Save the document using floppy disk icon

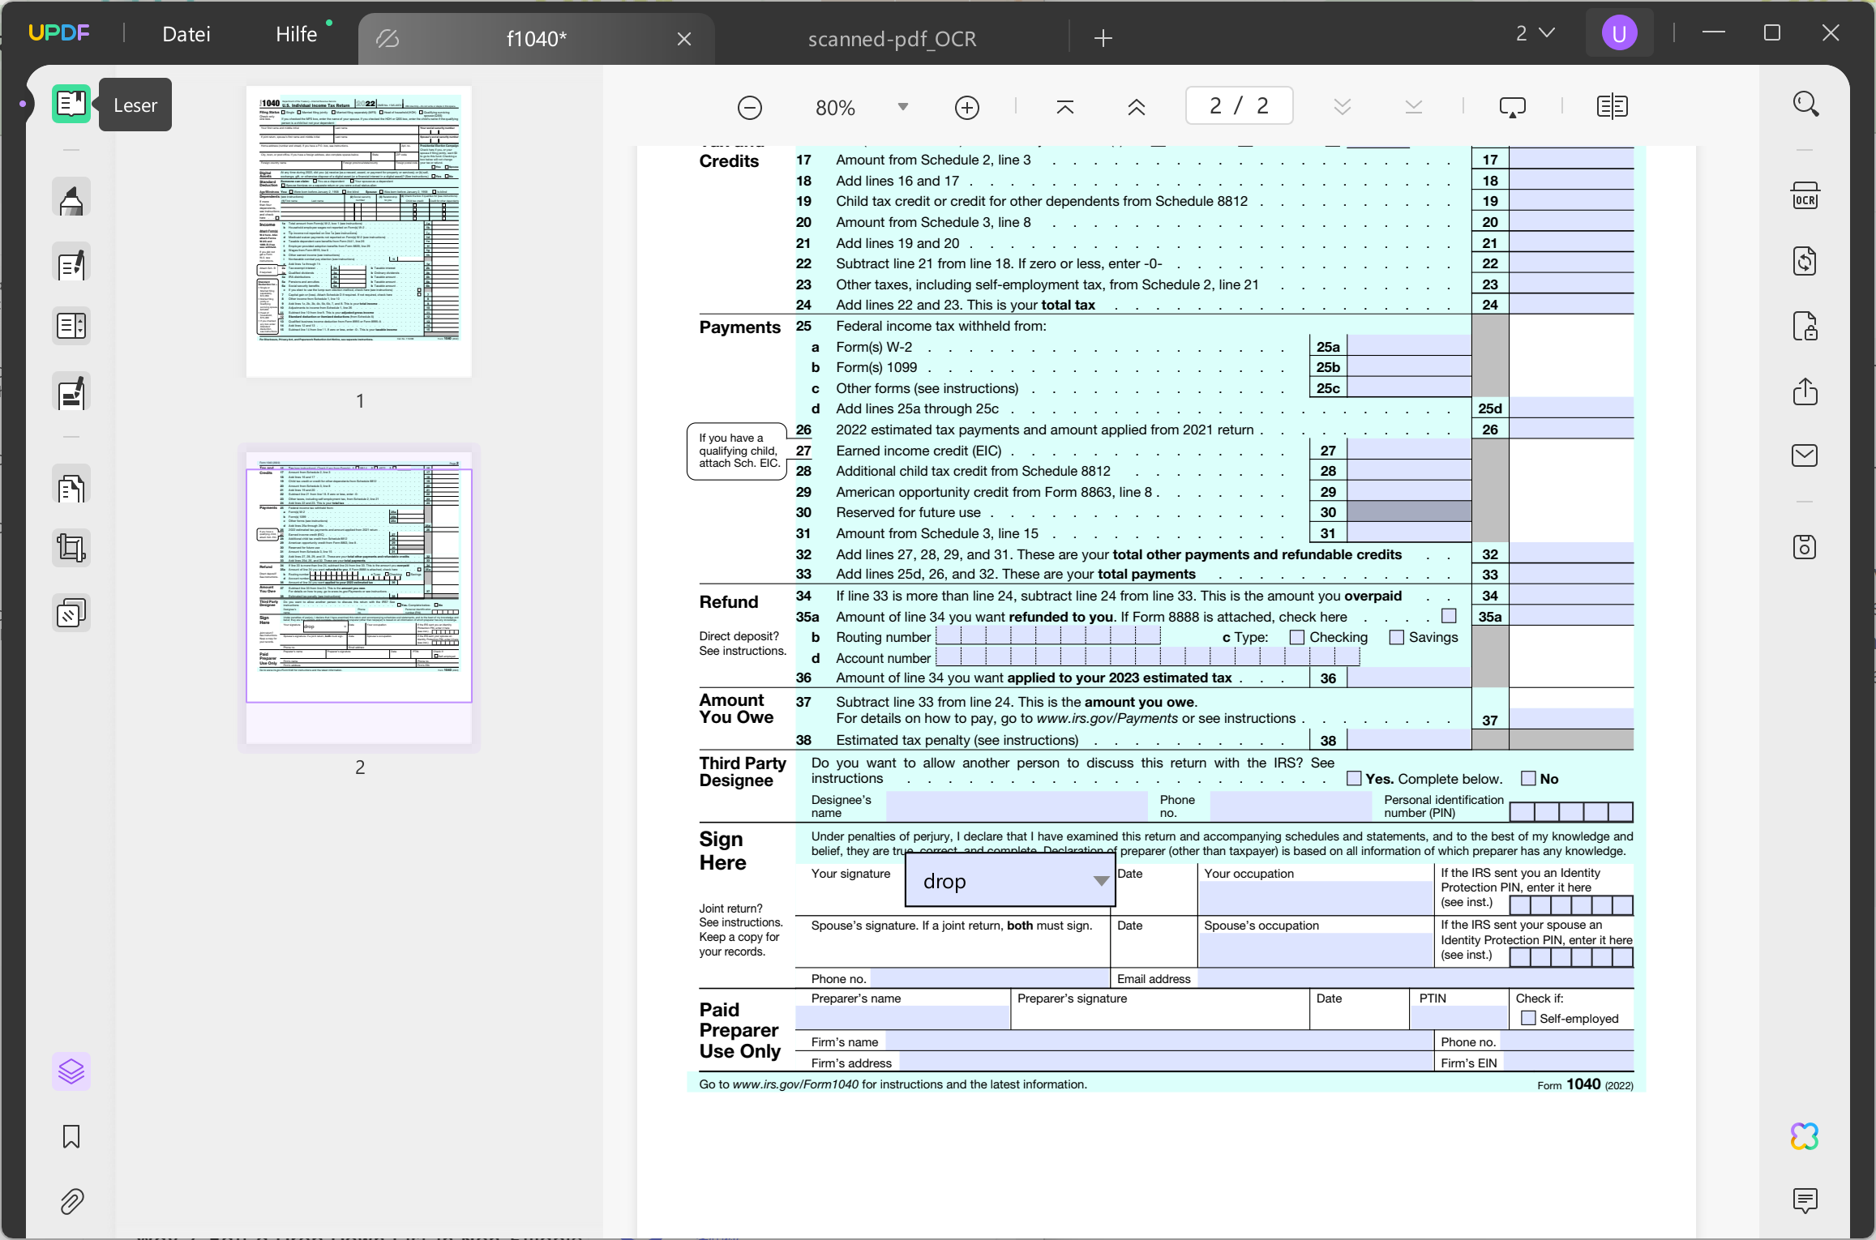click(x=1805, y=547)
